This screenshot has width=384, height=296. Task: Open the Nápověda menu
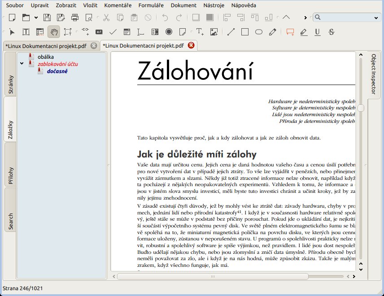pos(244,5)
